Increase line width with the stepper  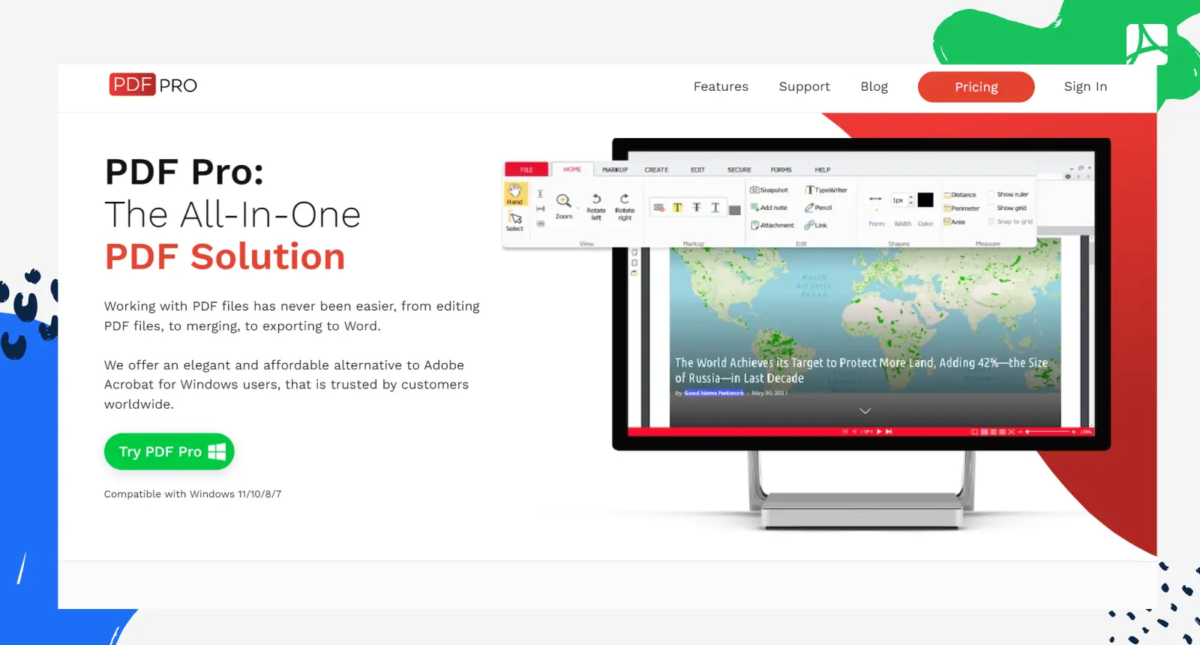pyautogui.click(x=911, y=198)
